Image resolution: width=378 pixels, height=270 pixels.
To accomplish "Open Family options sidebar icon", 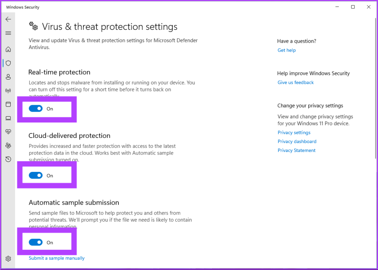I will [8, 145].
